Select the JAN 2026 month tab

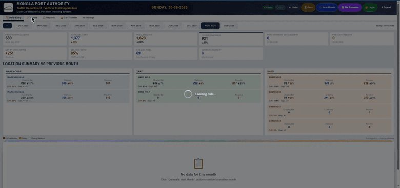pyautogui.click(x=79, y=26)
